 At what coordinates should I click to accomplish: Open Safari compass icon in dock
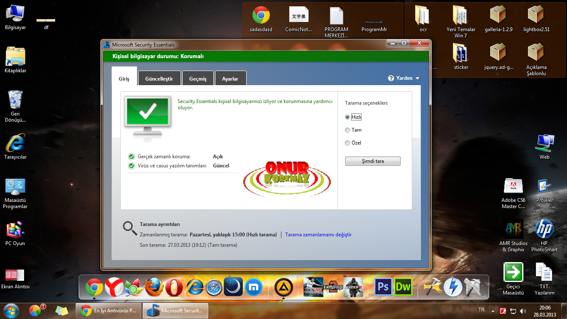pos(214,287)
